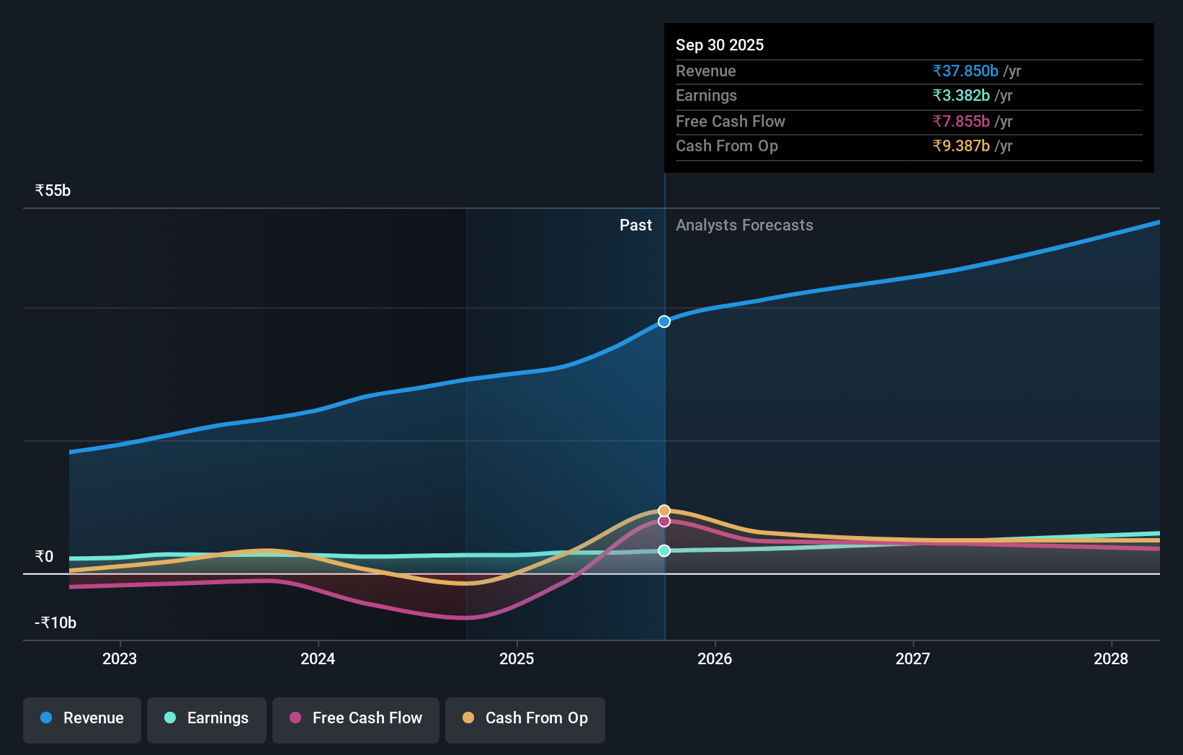Image resolution: width=1183 pixels, height=755 pixels.
Task: Select the yellow Cash From Op chart marker
Action: point(663,509)
